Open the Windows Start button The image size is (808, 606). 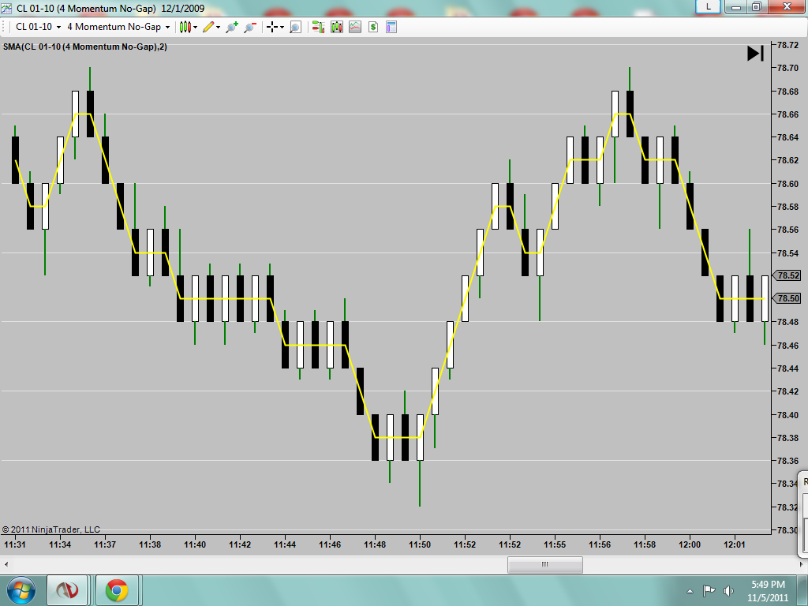[21, 590]
